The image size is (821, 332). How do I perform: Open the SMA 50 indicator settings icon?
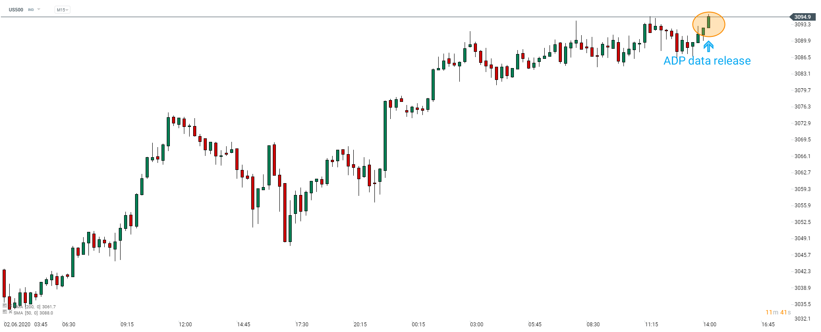[x=5, y=312]
